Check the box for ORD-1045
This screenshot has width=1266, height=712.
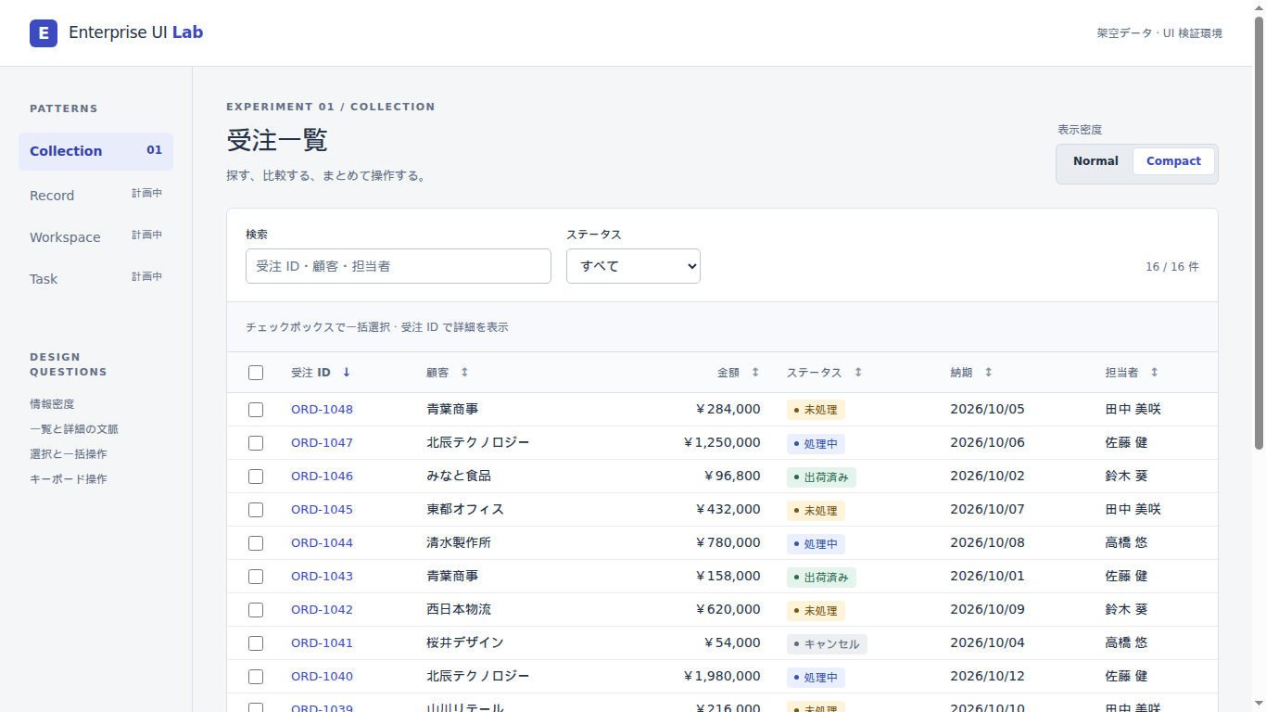256,510
